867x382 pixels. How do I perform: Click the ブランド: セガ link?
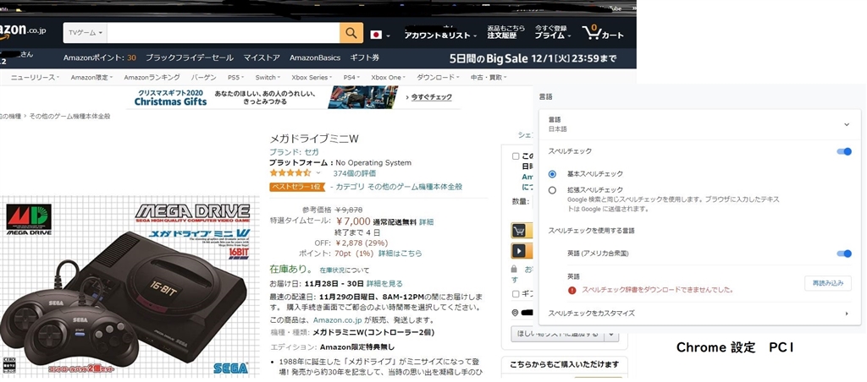(294, 152)
